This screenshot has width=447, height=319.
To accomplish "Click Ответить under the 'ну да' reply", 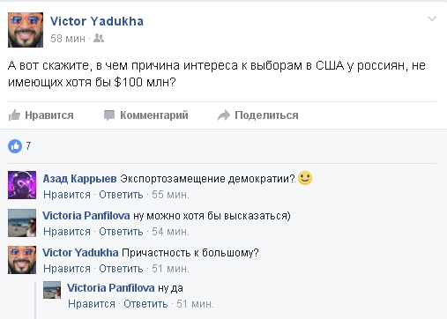I will click(x=145, y=304).
